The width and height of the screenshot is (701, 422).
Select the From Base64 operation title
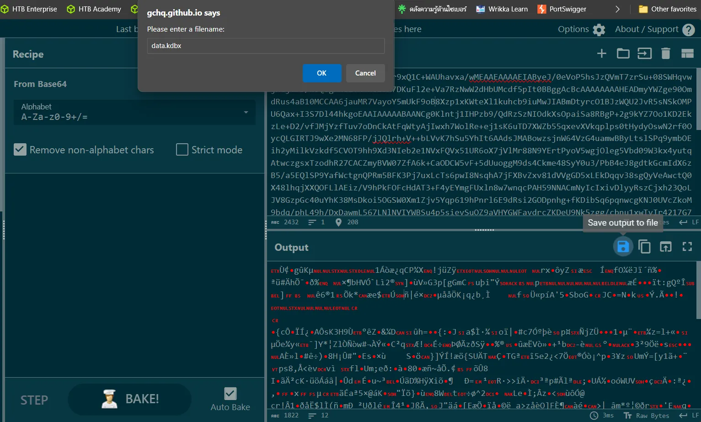tap(40, 84)
